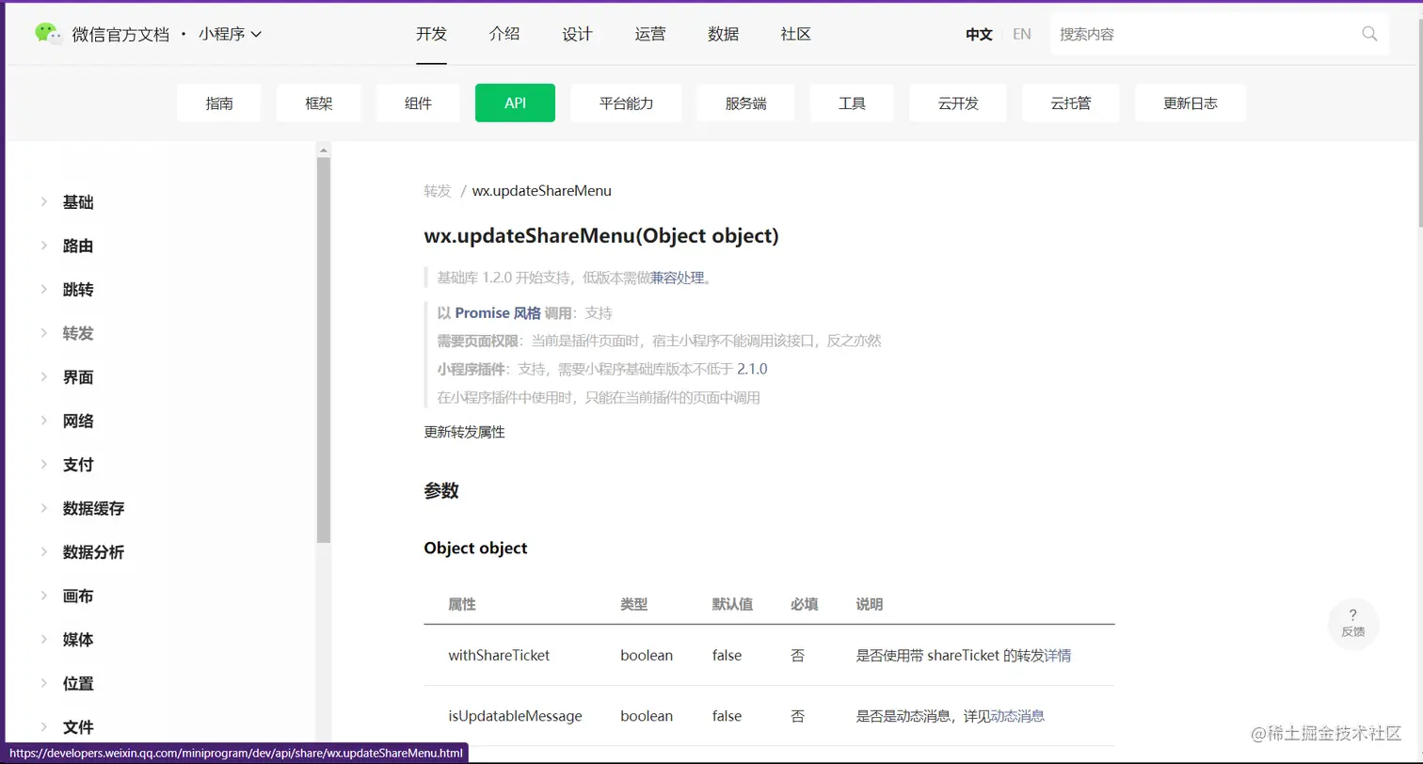Viewport: 1423px width, 764px height.
Task: Expand the 位置 sidebar section chevron
Action: [44, 683]
